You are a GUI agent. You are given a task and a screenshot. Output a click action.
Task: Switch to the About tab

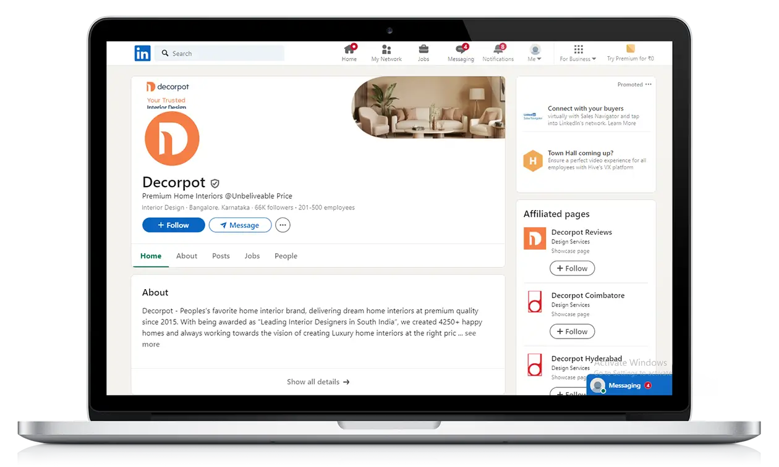187,256
